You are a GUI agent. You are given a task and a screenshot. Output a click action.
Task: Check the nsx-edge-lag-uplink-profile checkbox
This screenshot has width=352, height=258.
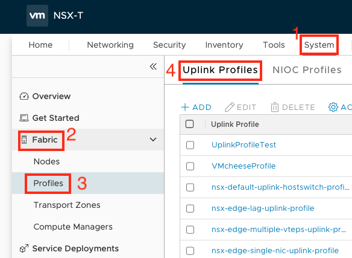[190, 208]
